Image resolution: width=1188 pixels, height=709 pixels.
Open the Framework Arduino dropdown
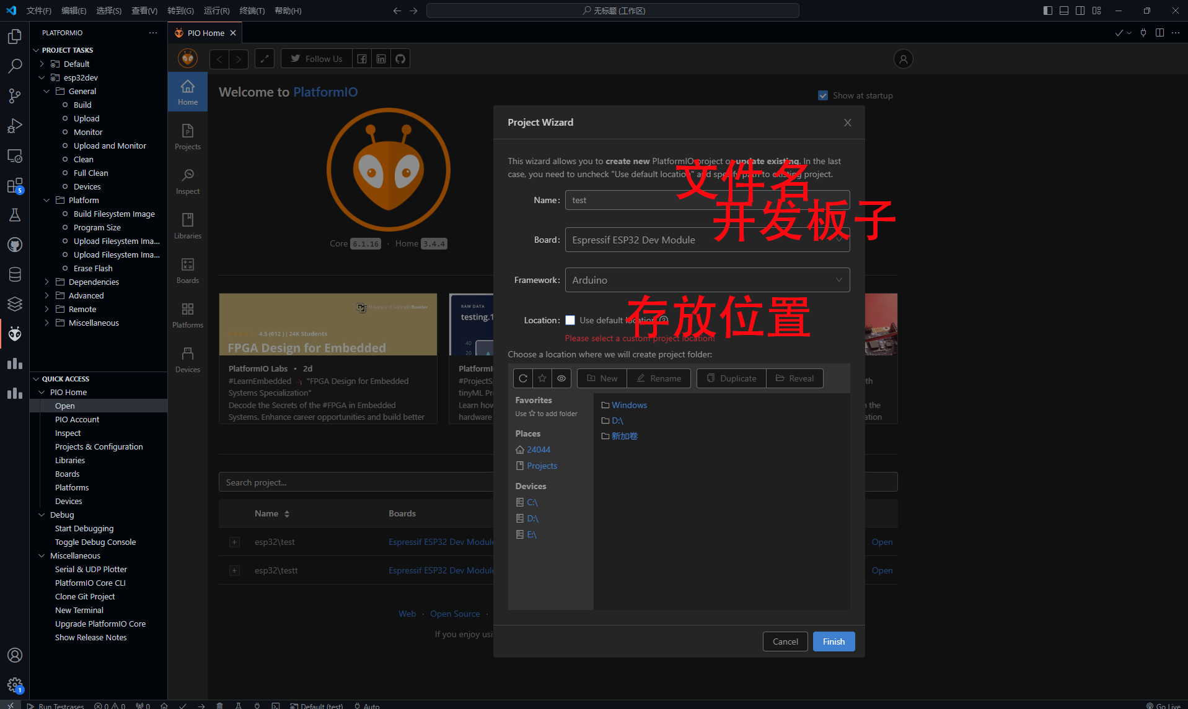click(707, 280)
